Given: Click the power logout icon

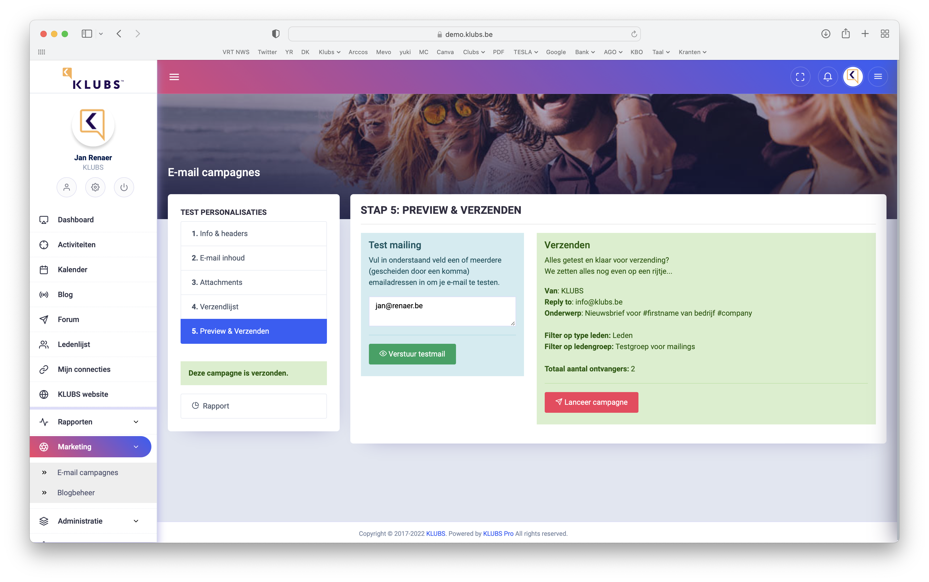Looking at the screenshot, I should point(124,188).
